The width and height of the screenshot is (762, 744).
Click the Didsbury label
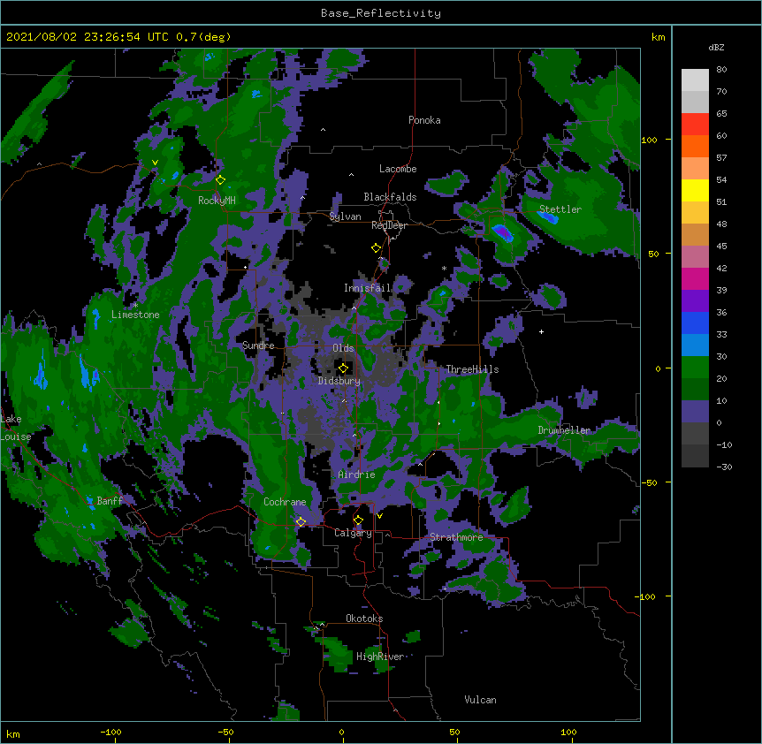pos(339,381)
